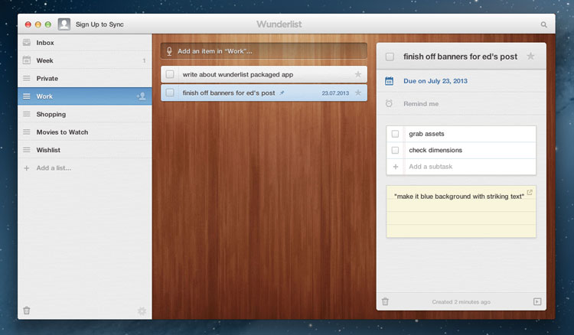Viewport: 574px width, 335px height.
Task: Open the Movies to Watch list
Action: click(x=62, y=132)
